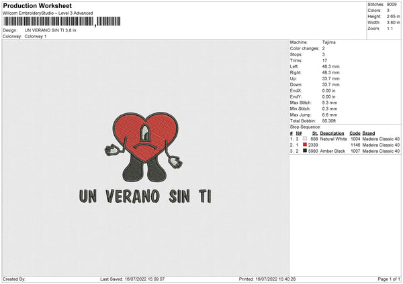Click the "Production Worksheet" heading
Screen dimensions: 403x284
pyautogui.click(x=37, y=6)
